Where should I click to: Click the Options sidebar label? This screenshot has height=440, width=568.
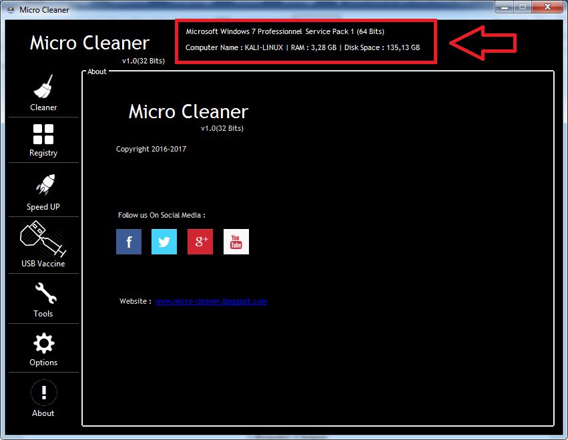pos(43,363)
